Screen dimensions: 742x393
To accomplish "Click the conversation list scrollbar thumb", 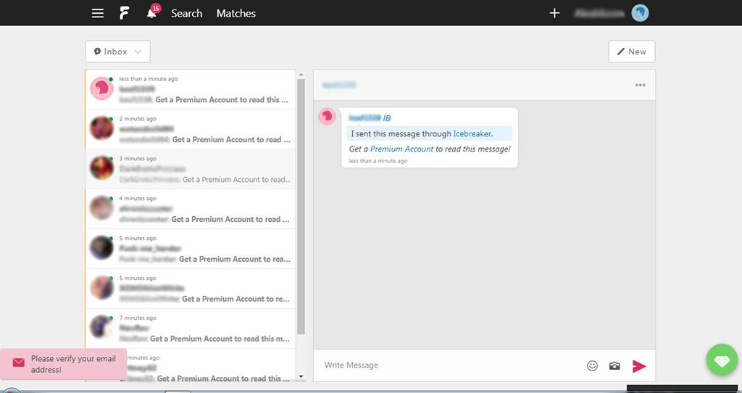I will [301, 207].
